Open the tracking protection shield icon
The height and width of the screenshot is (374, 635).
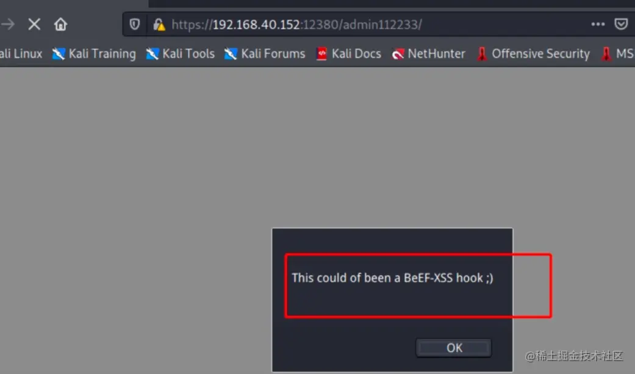pyautogui.click(x=134, y=24)
